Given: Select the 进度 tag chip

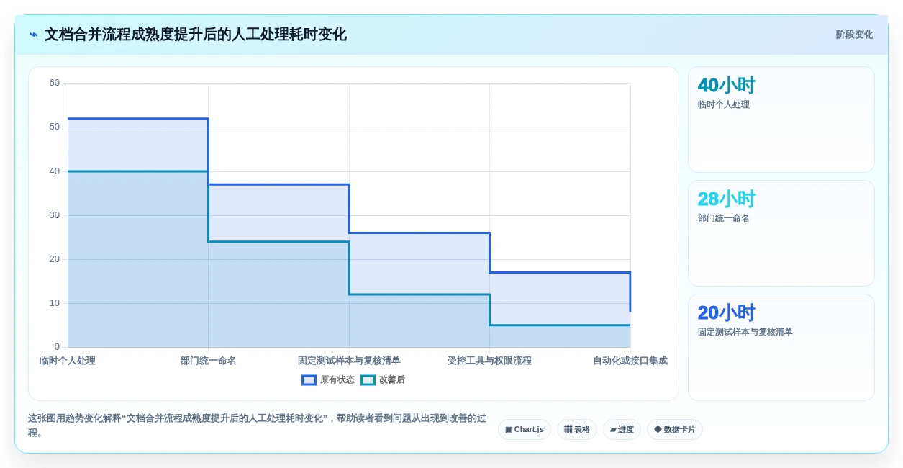Looking at the screenshot, I should (622, 430).
